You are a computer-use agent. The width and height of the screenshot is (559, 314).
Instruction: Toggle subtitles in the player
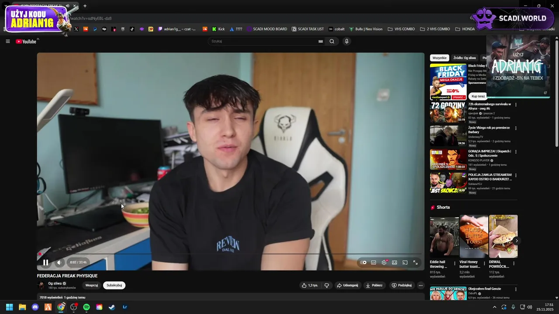(x=373, y=263)
